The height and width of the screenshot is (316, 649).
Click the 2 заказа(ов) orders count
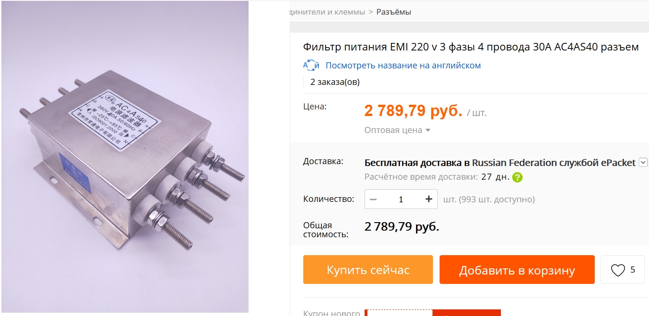[x=335, y=82]
